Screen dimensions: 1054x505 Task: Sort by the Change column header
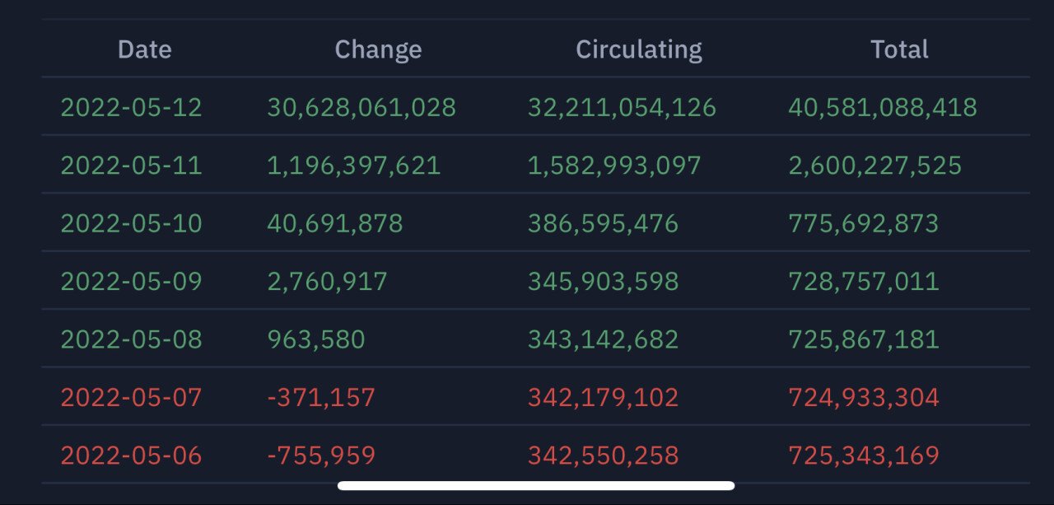378,49
